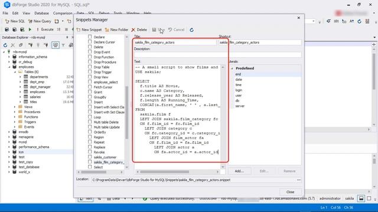Click the rds-mysql connection icon
The image size is (378, 212).
click(9, 52)
